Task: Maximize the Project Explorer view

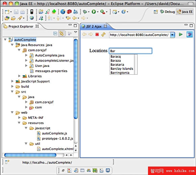Action: click(75, 25)
